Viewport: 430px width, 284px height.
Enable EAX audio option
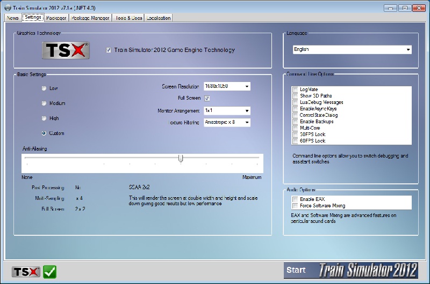click(295, 199)
